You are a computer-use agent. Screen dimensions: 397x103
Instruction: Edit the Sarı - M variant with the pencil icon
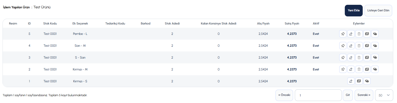click(x=351, y=46)
